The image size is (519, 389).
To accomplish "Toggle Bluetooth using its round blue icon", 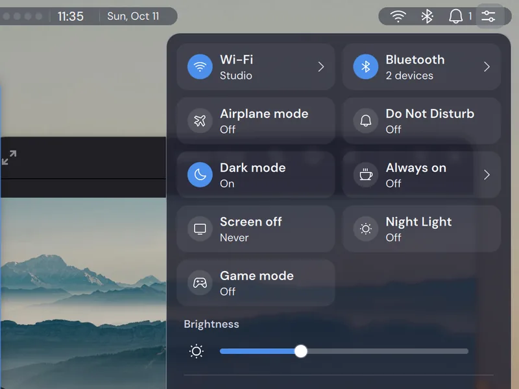I will [366, 67].
